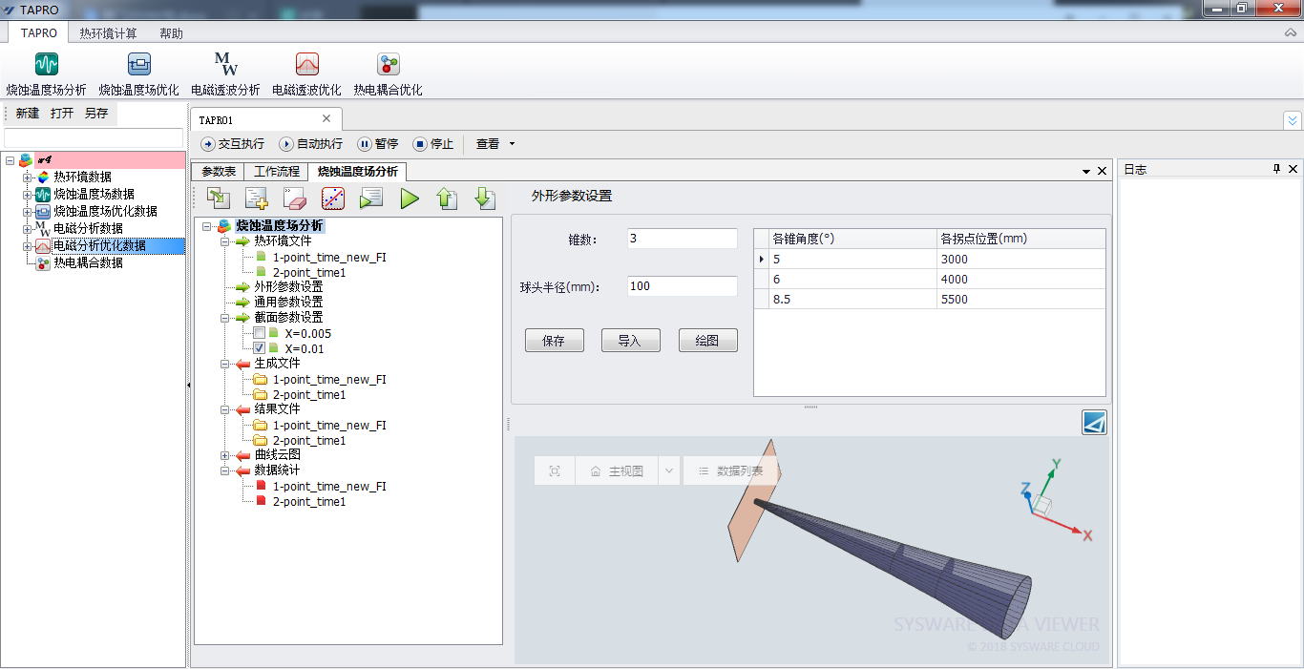Launch the 电磁透波分析 MW tool
1304x669 pixels.
tap(225, 65)
